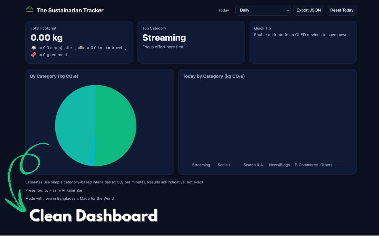Click the chevron on the Daily selector

pos(288,10)
